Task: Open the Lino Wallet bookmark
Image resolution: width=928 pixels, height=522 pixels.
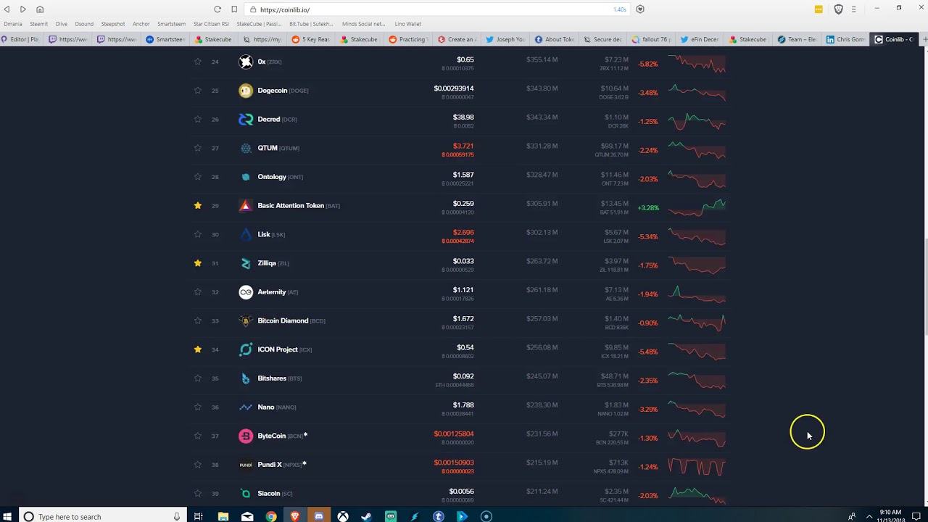Action: (407, 24)
